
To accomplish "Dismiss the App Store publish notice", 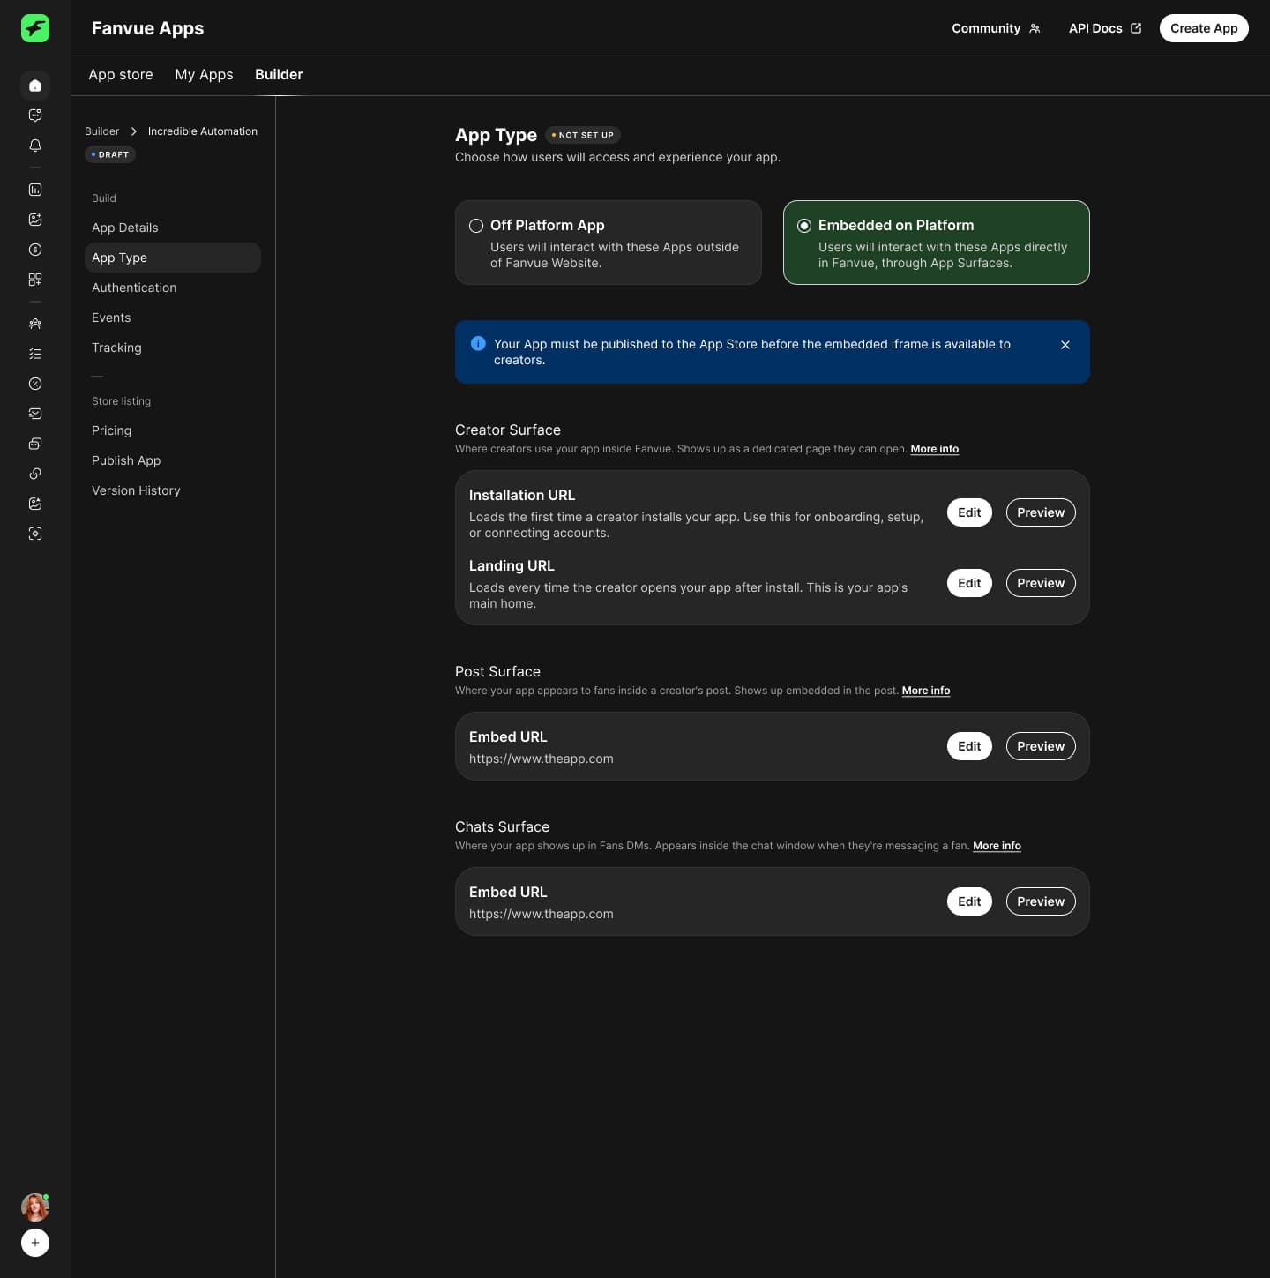I will coord(1065,345).
